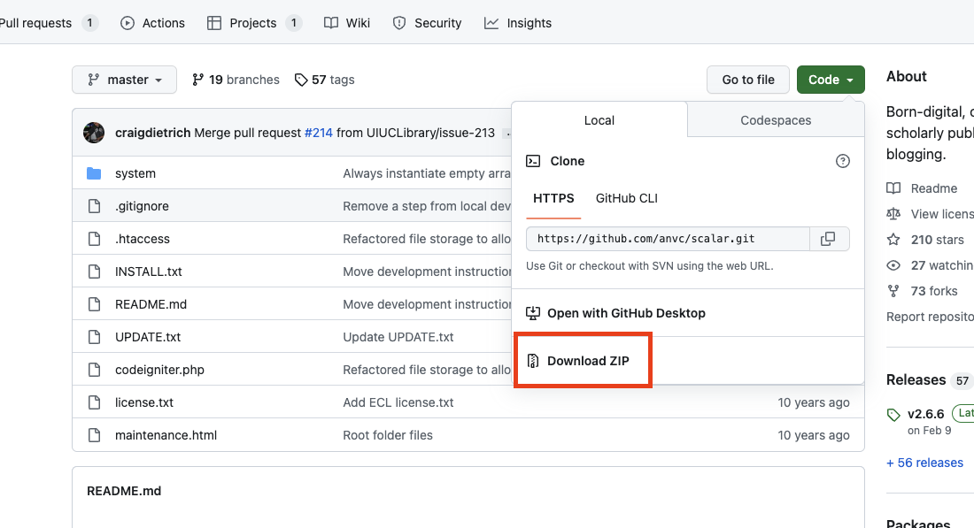Click Download ZIP

[588, 361]
